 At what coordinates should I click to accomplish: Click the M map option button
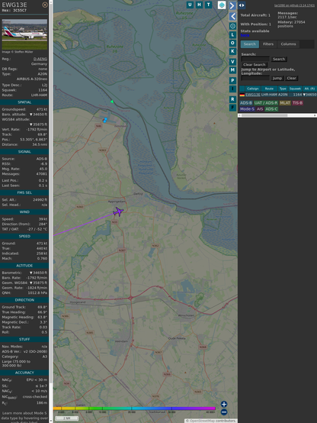[232, 70]
